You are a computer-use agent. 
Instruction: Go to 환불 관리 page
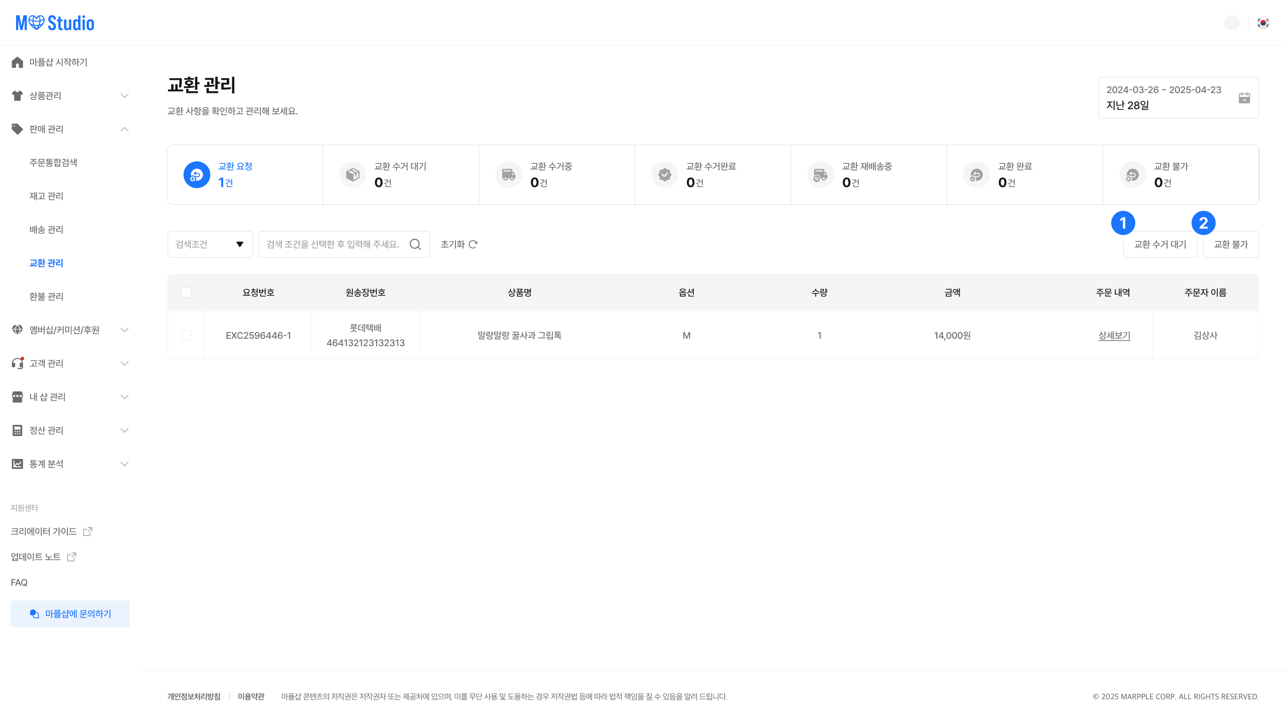(x=46, y=296)
